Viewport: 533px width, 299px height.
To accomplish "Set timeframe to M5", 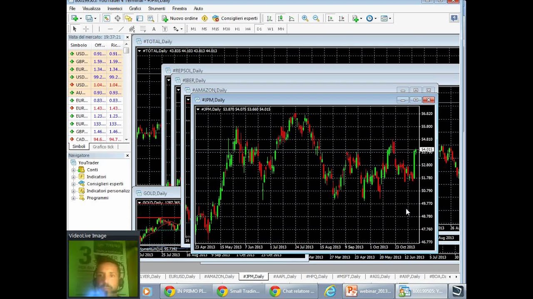I will [x=204, y=29].
